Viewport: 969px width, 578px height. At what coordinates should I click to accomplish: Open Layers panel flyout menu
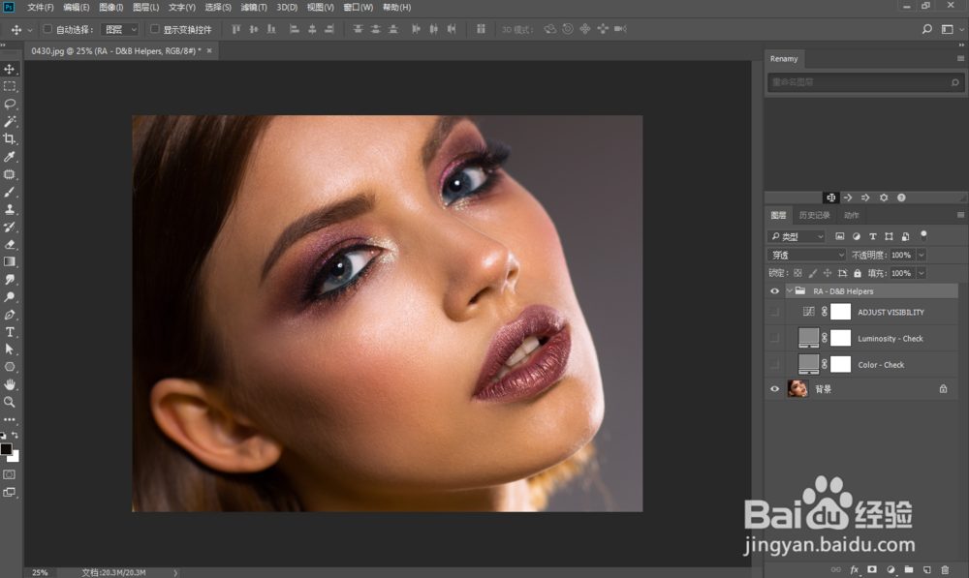point(960,215)
